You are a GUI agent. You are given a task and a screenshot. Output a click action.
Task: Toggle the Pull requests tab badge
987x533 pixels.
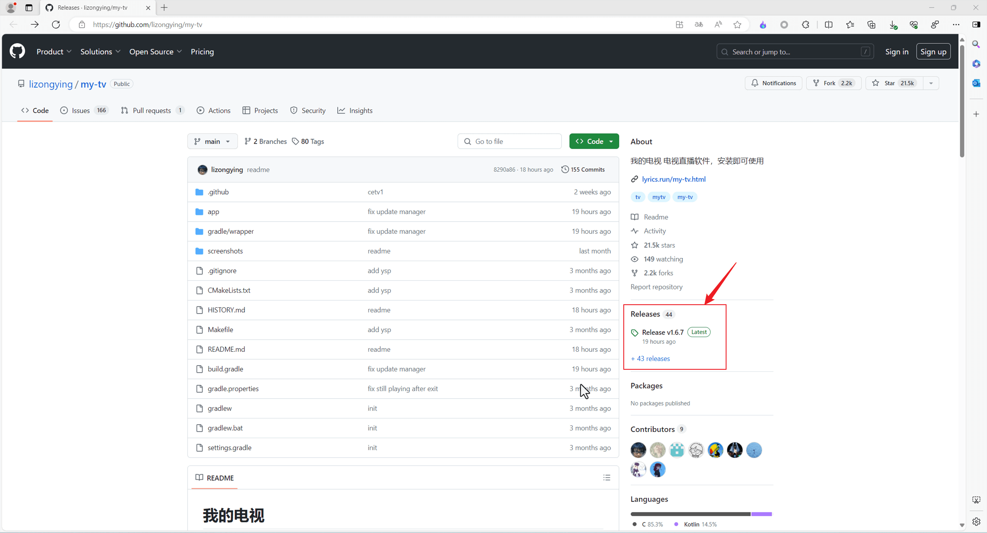click(x=180, y=110)
